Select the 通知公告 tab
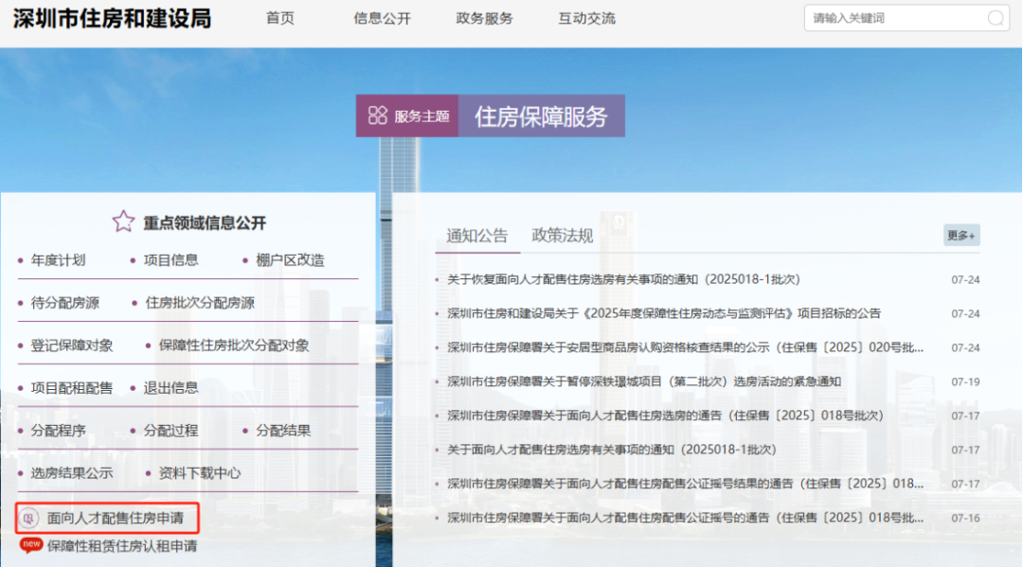The width and height of the screenshot is (1023, 567). click(477, 236)
